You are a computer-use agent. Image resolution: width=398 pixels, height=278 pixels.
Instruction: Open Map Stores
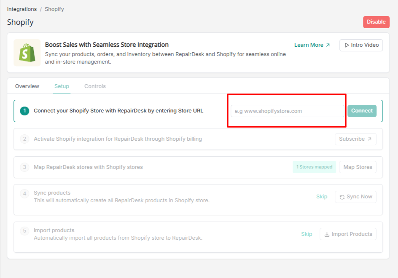click(358, 167)
